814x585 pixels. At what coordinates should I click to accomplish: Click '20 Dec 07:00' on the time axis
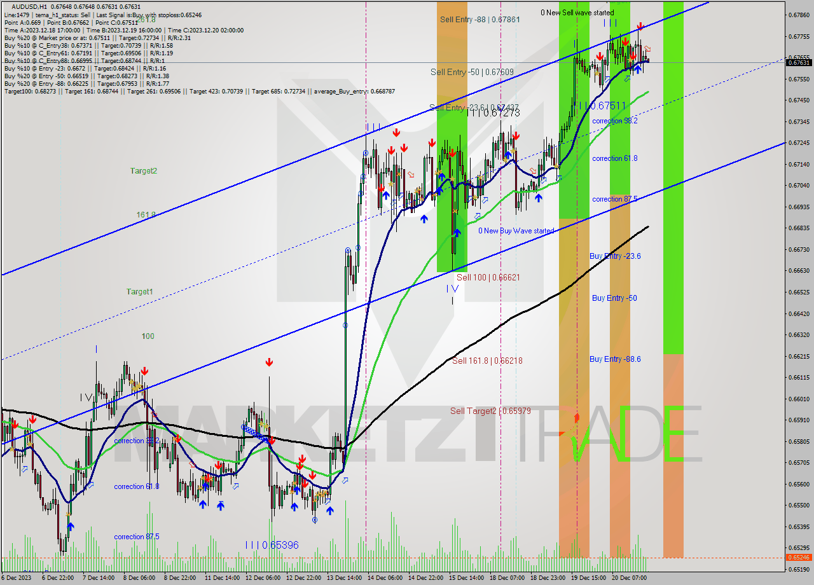pyautogui.click(x=629, y=578)
